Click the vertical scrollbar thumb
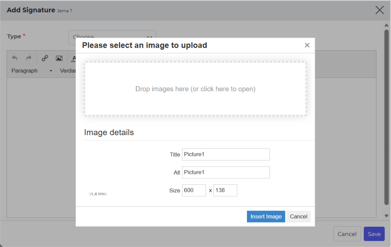391x247 pixels. 386,117
